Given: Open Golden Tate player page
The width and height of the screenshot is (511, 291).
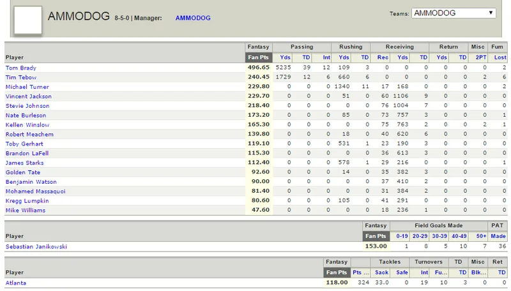Looking at the screenshot, I should (x=23, y=172).
